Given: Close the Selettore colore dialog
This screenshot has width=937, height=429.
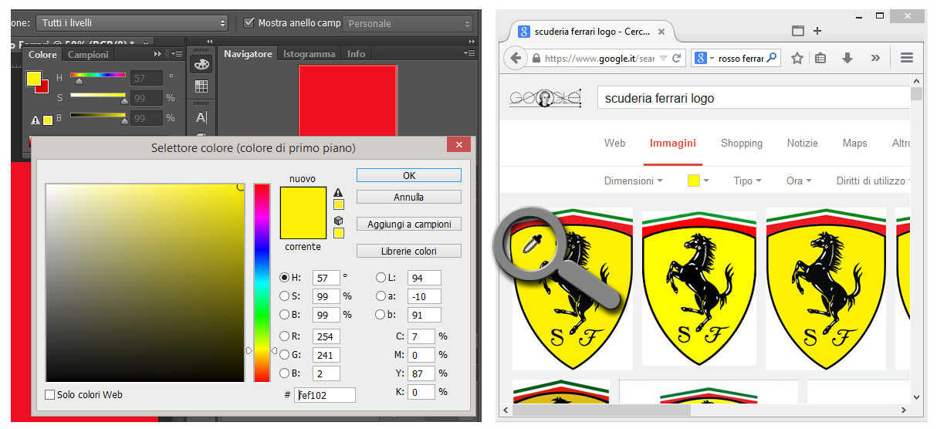Looking at the screenshot, I should [458, 145].
